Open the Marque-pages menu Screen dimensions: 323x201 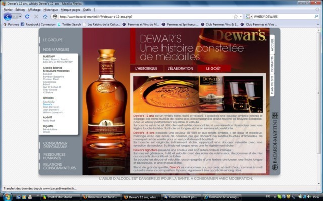point(70,9)
